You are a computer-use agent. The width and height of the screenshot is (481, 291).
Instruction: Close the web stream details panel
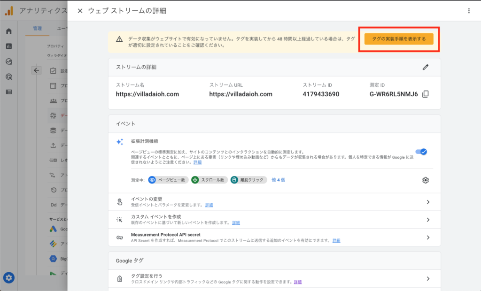pyautogui.click(x=80, y=10)
